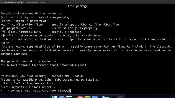This screenshot has height=98, width=175.
Task: Click the '-libjars <comma separated list of jars>' line
Action: [x=87, y=47]
